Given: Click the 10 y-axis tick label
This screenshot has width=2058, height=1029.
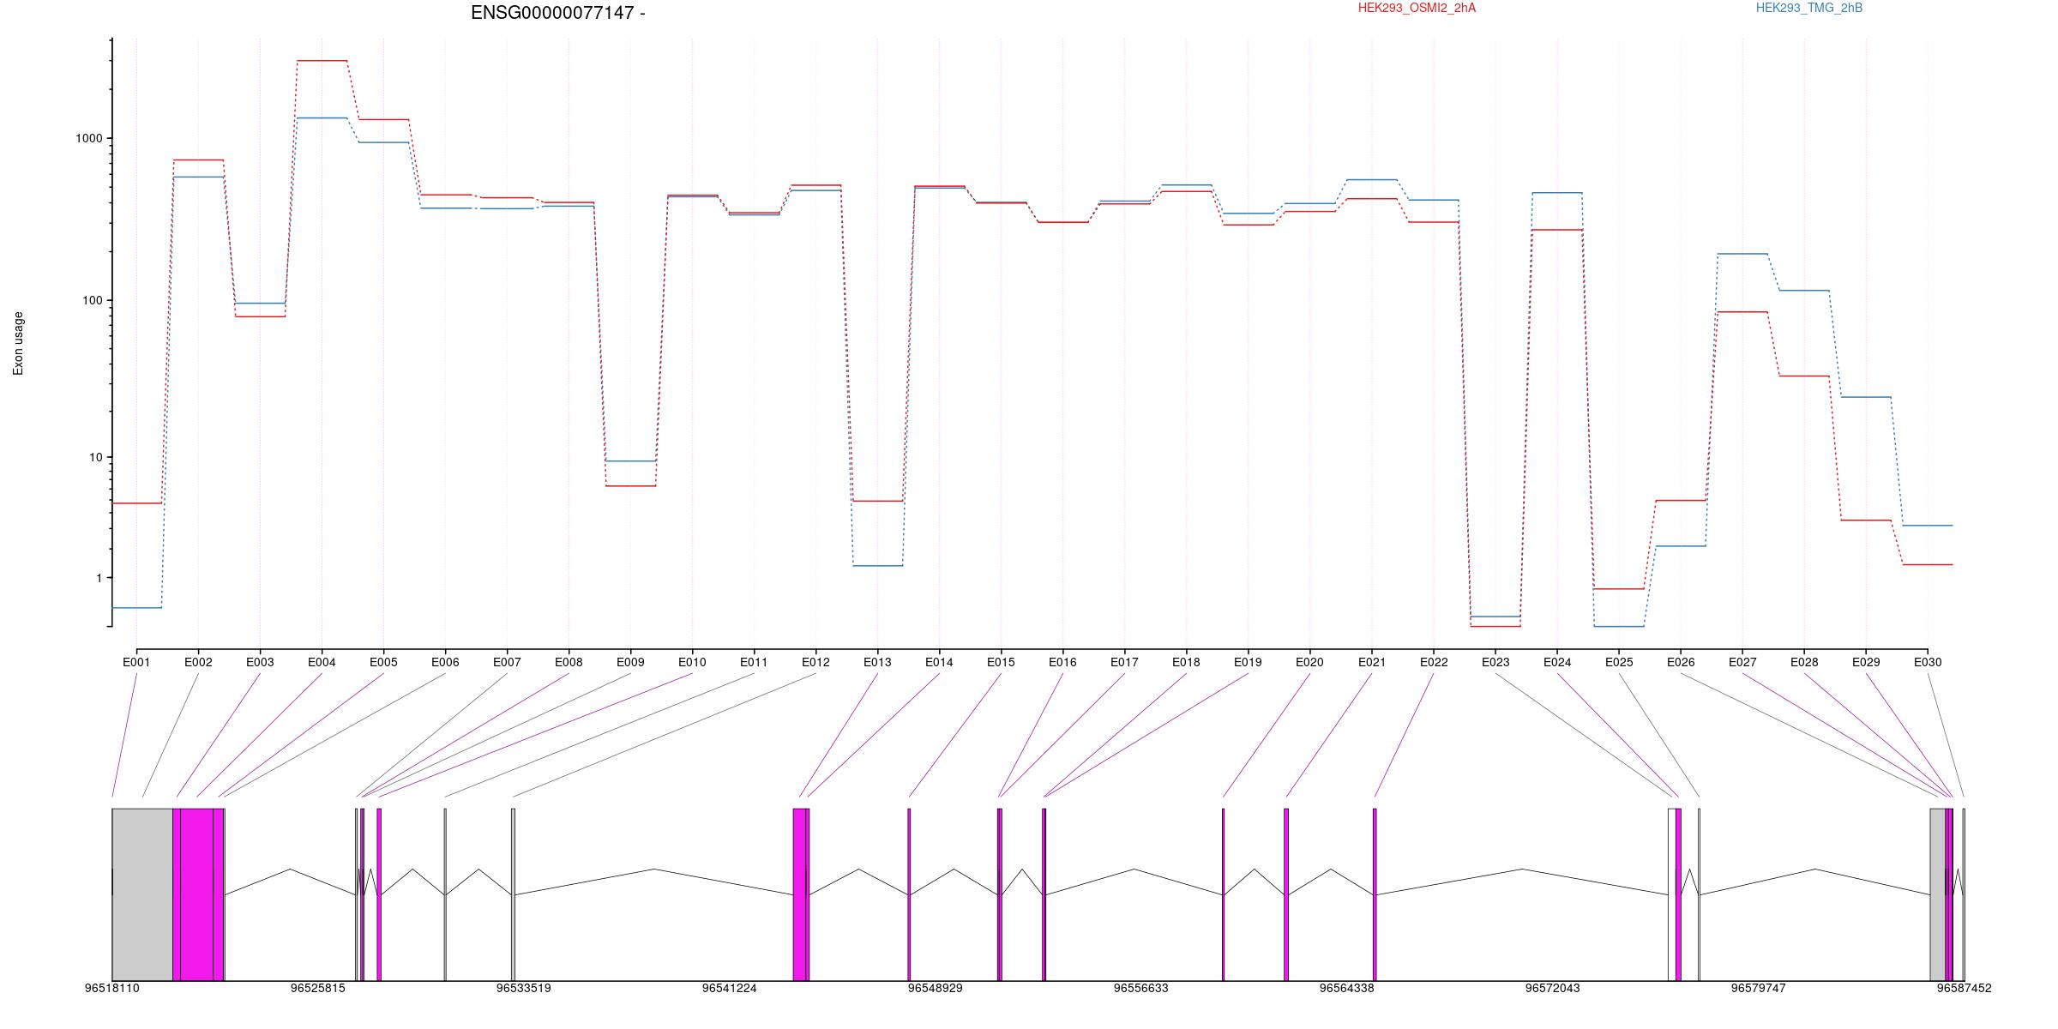Looking at the screenshot, I should (96, 458).
